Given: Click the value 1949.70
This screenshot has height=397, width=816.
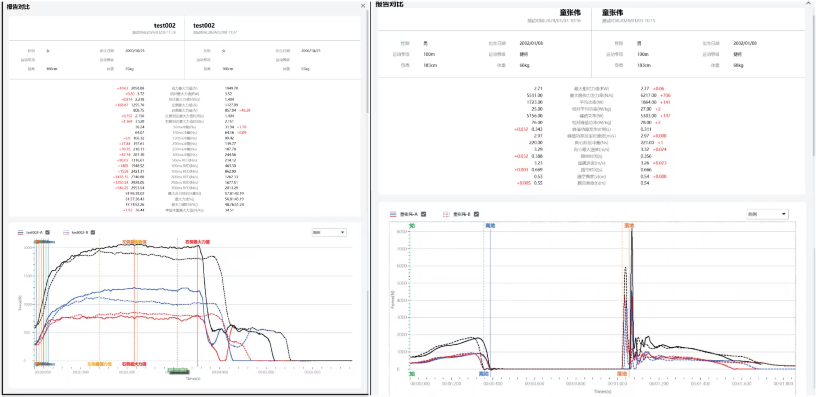Looking at the screenshot, I should coord(231,88).
